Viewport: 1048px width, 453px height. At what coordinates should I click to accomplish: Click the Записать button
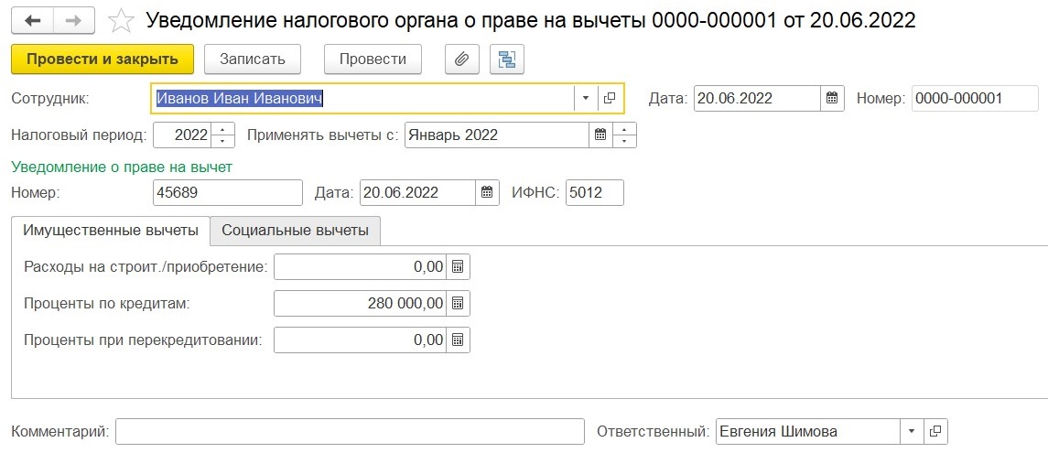tap(253, 59)
